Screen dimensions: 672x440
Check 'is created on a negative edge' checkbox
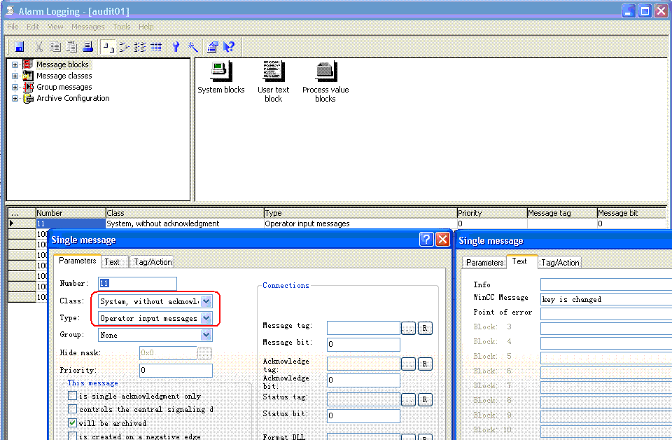pos(72,436)
